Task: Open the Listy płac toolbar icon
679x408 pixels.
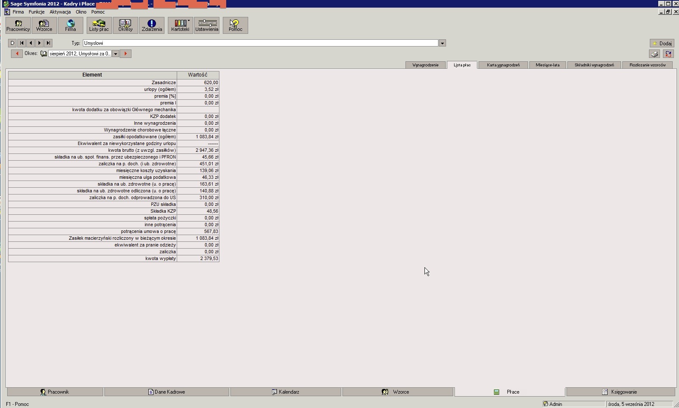Action: point(99,25)
